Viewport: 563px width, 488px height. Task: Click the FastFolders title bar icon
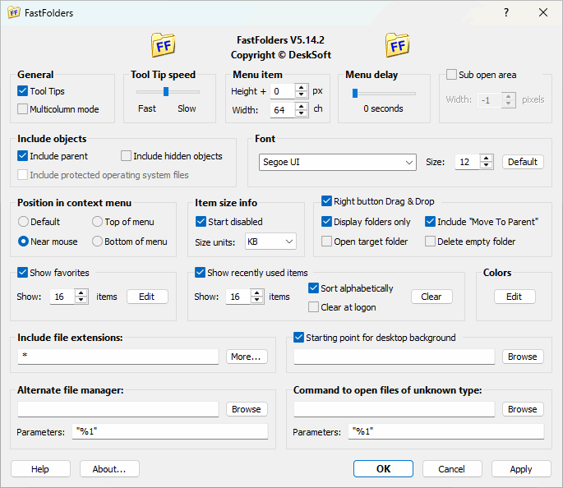(x=14, y=12)
